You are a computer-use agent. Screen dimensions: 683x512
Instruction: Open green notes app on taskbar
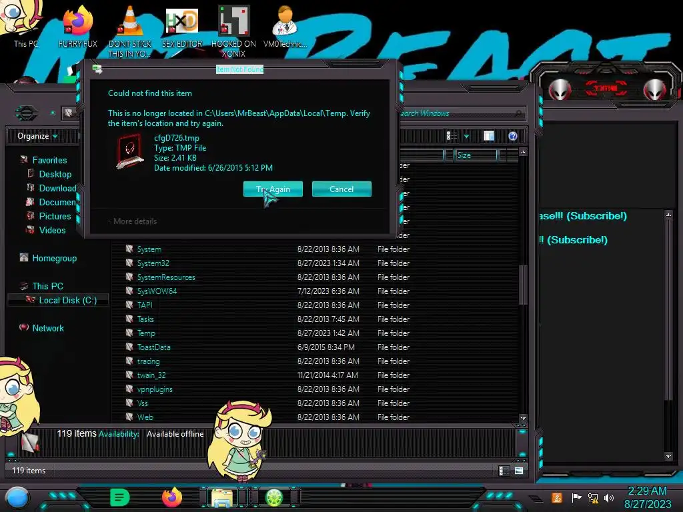[119, 497]
